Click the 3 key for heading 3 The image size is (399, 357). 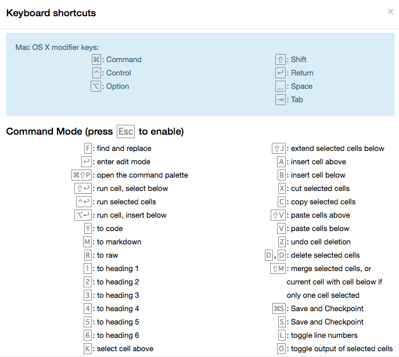pos(88,295)
